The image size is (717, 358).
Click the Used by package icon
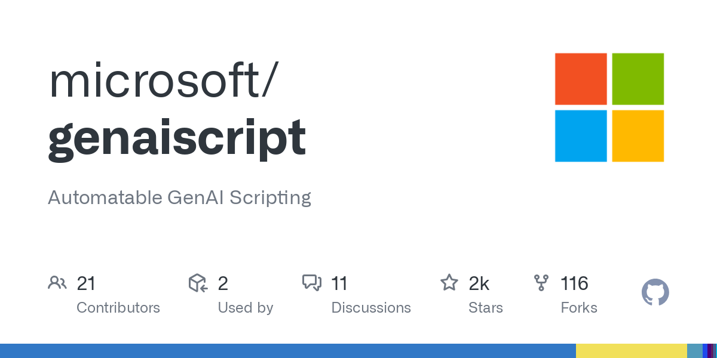pos(198,283)
